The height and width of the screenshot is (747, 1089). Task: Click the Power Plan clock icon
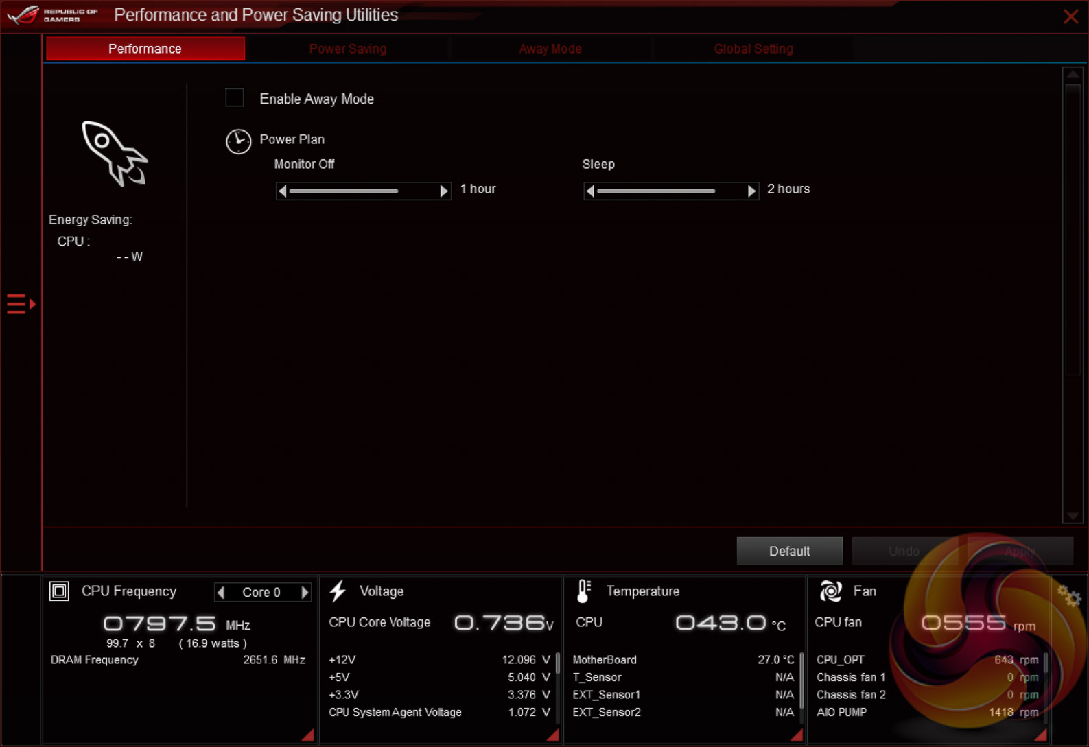[x=238, y=141]
